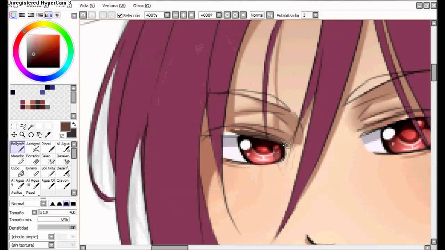Screen dimensions: 445x250
Task: Choose the Selec. selection pen
Action: (48, 159)
